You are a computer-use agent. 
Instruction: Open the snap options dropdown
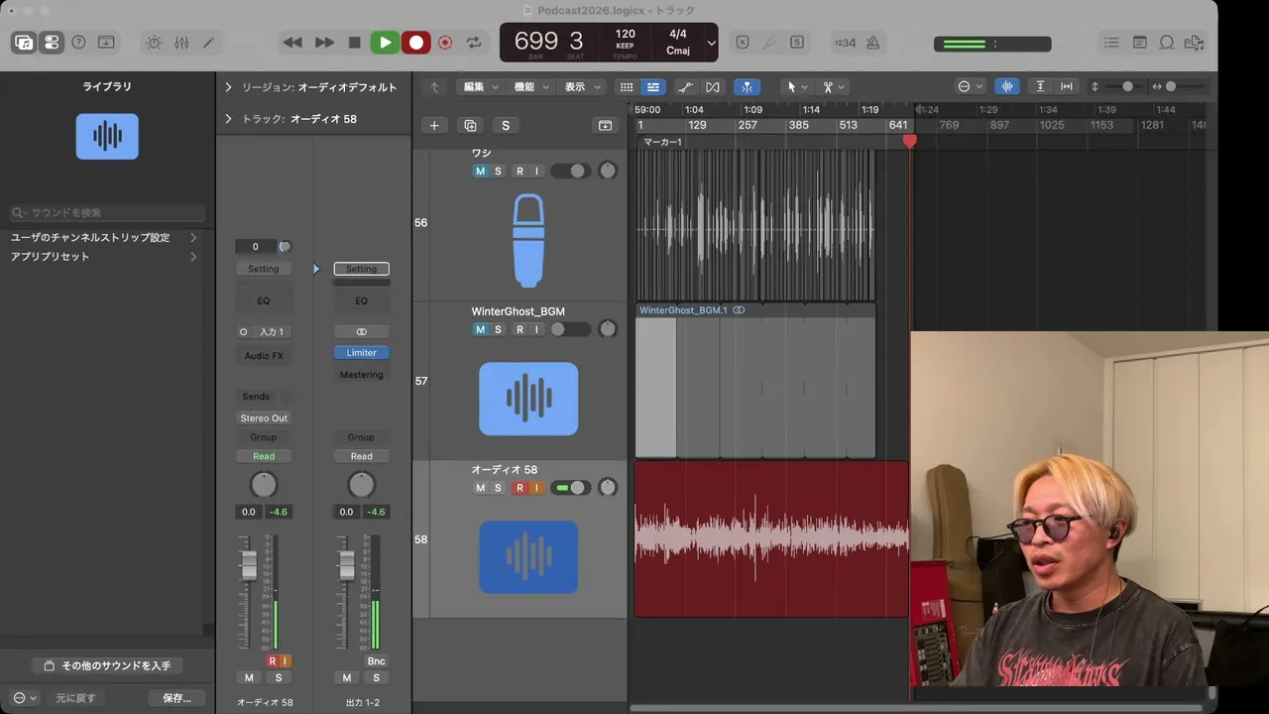click(x=970, y=87)
